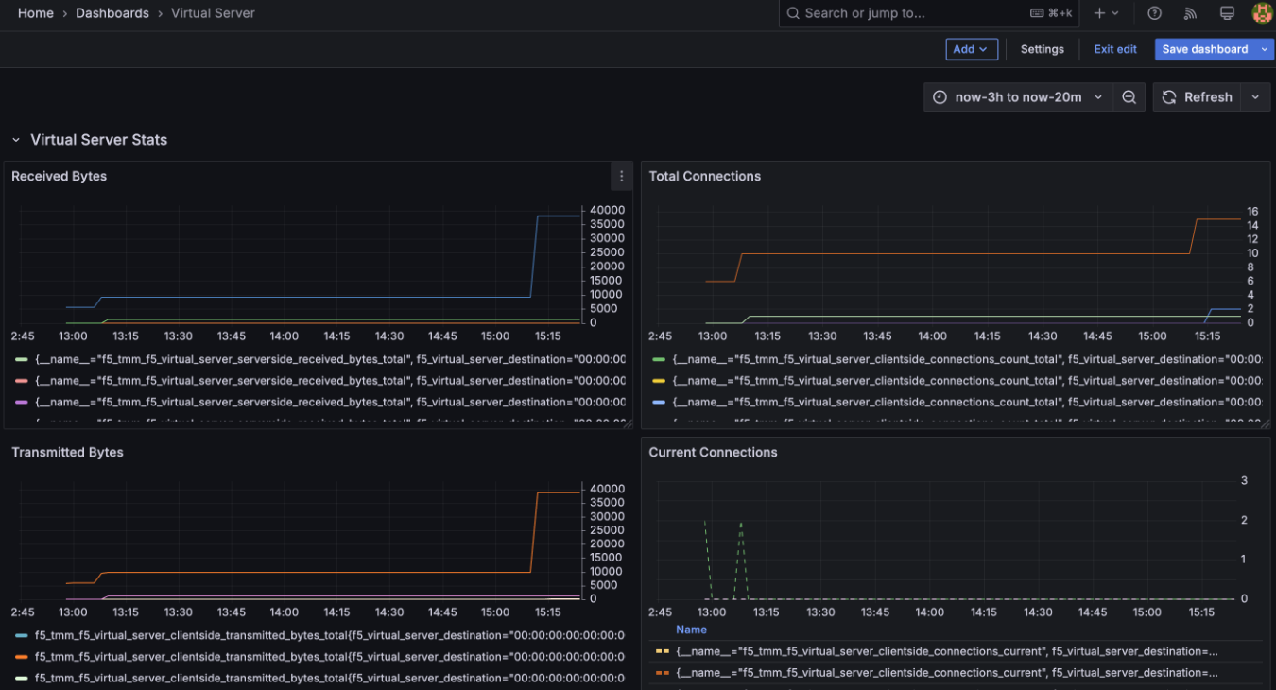
Task: Open the Save dashboard options arrow
Action: 1266,49
